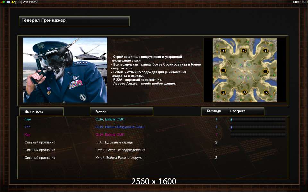Click meo's loading progress bar
This screenshot has width=308, height=192.
point(258,119)
